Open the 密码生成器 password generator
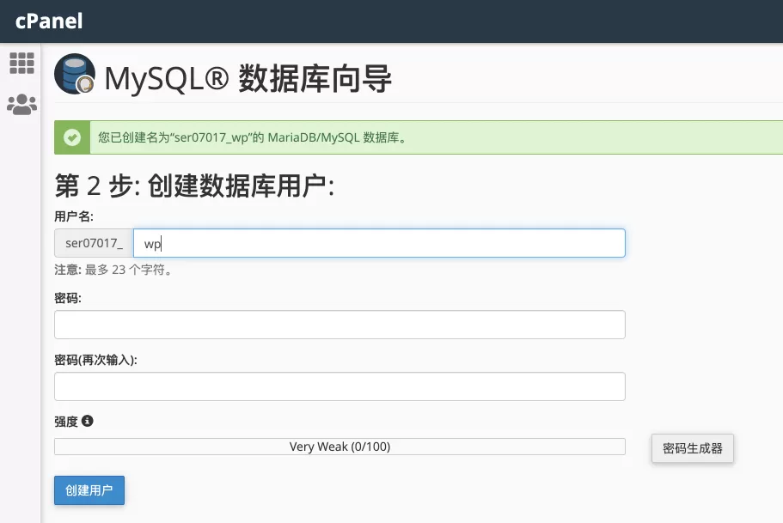 pos(693,448)
